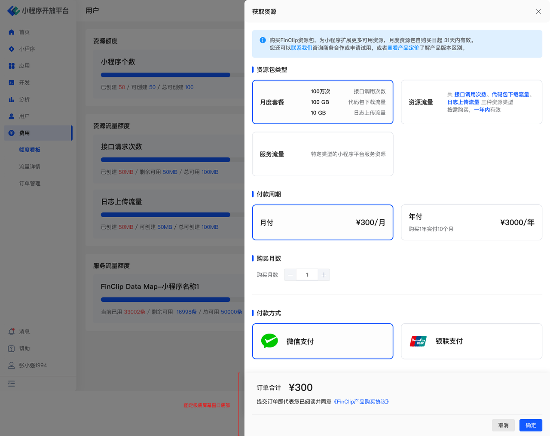Click the 分析 bar chart icon
Viewport: 550px width, 436px height.
click(12, 99)
